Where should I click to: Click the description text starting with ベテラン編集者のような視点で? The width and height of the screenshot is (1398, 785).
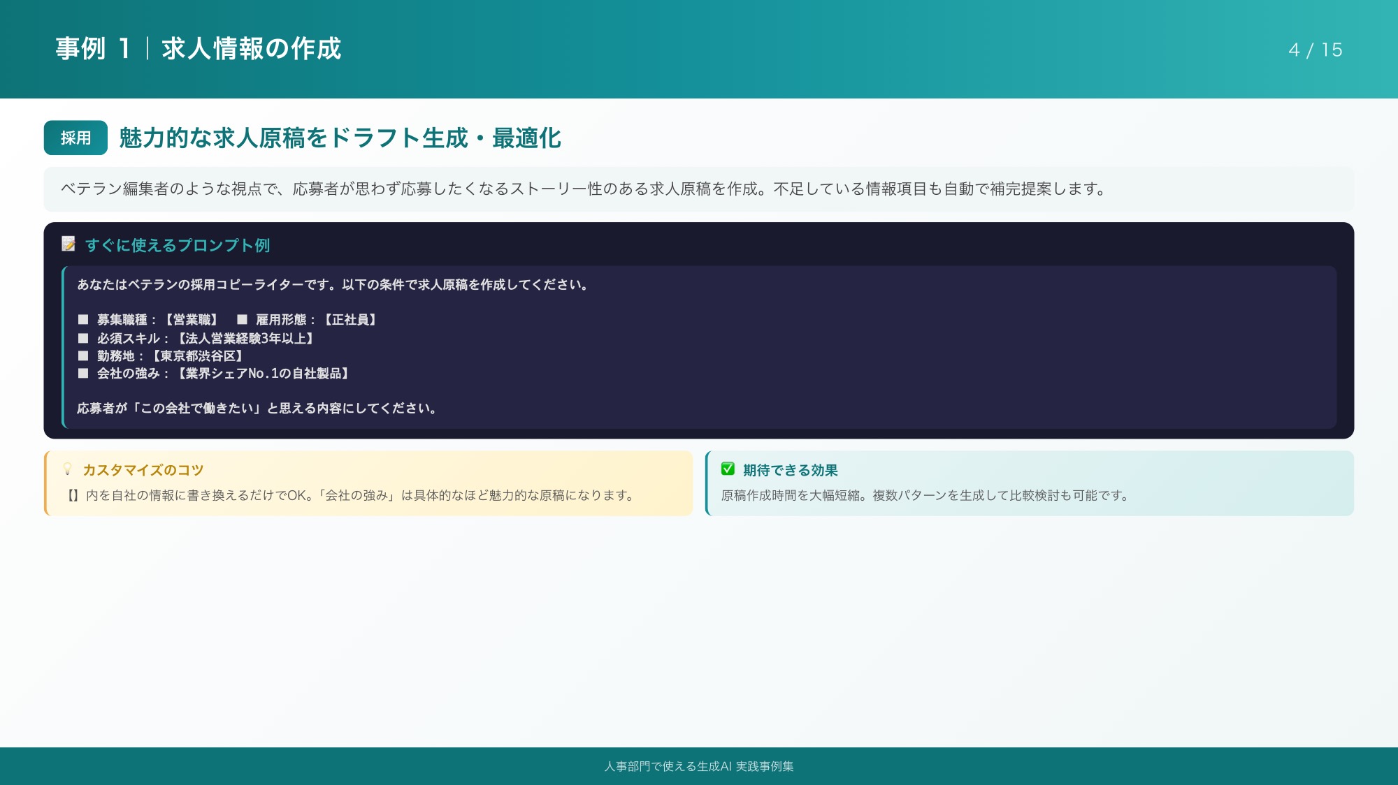(584, 189)
